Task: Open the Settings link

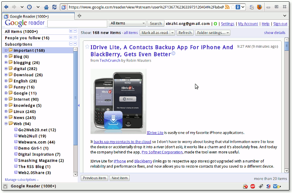Action: click(228, 24)
